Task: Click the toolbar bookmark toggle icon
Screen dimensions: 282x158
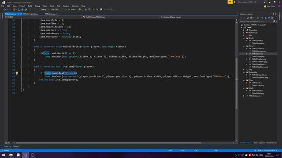Action: point(101,10)
